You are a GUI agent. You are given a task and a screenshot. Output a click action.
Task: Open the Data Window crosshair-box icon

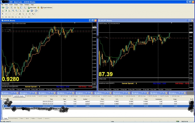tap(15, 7)
